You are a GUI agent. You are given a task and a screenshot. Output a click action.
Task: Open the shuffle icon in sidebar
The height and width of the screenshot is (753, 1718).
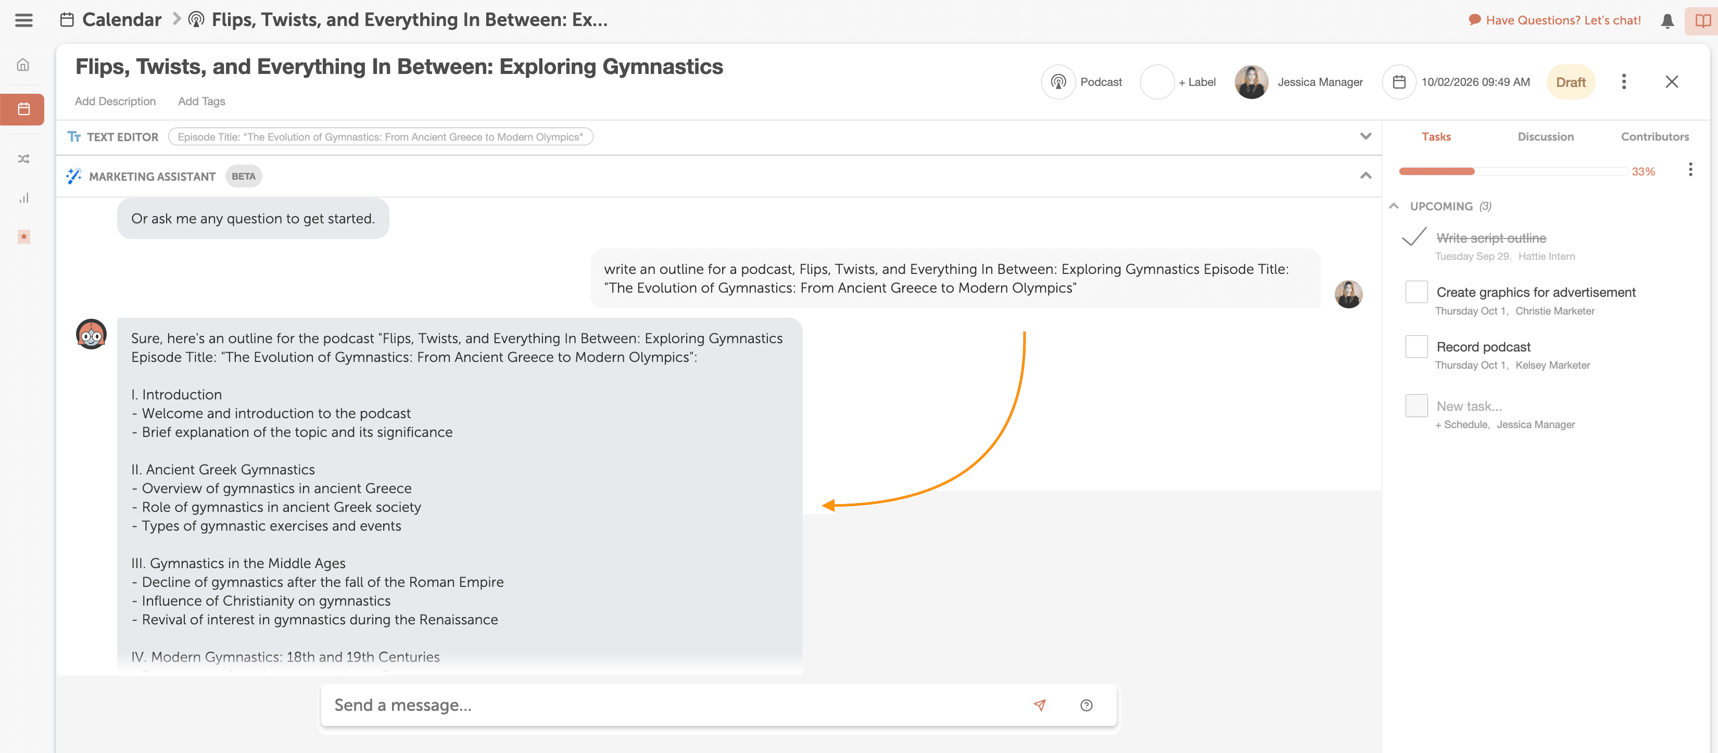pyautogui.click(x=23, y=159)
